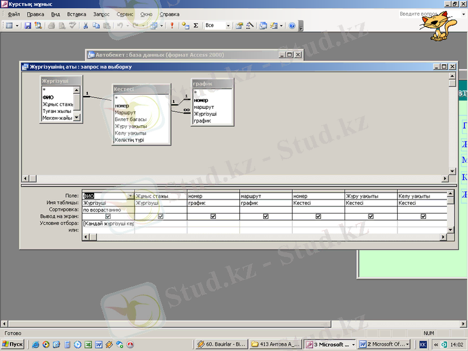Click the Пуск start button
The height and width of the screenshot is (351, 468).
click(x=12, y=345)
